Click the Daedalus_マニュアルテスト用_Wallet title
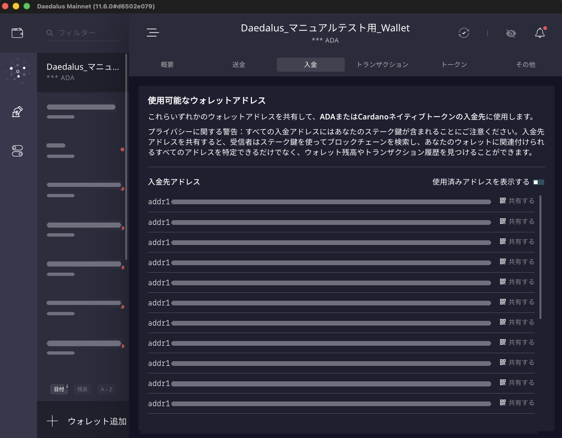Image resolution: width=562 pixels, height=438 pixels. pos(325,28)
